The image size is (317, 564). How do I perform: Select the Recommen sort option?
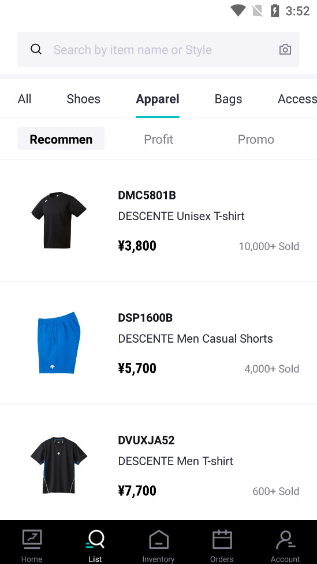61,139
